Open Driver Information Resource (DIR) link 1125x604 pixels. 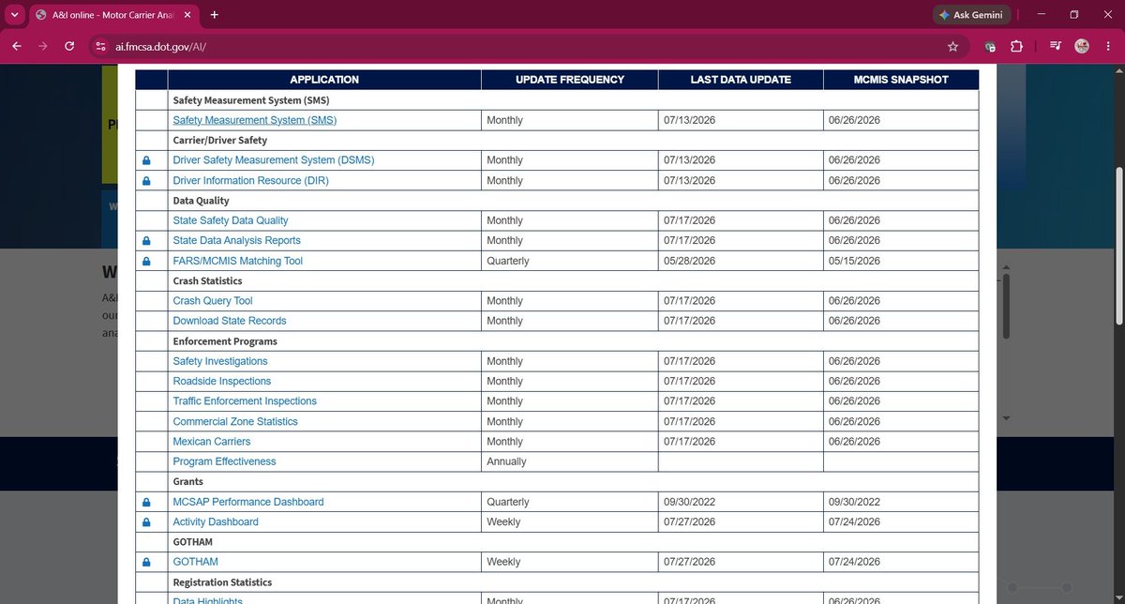pyautogui.click(x=251, y=180)
